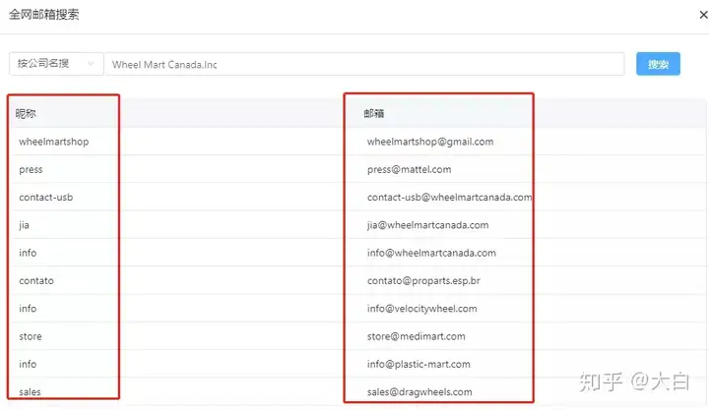The height and width of the screenshot is (410, 709).
Task: Select email info@velocitywheel.com
Action: pyautogui.click(x=421, y=309)
